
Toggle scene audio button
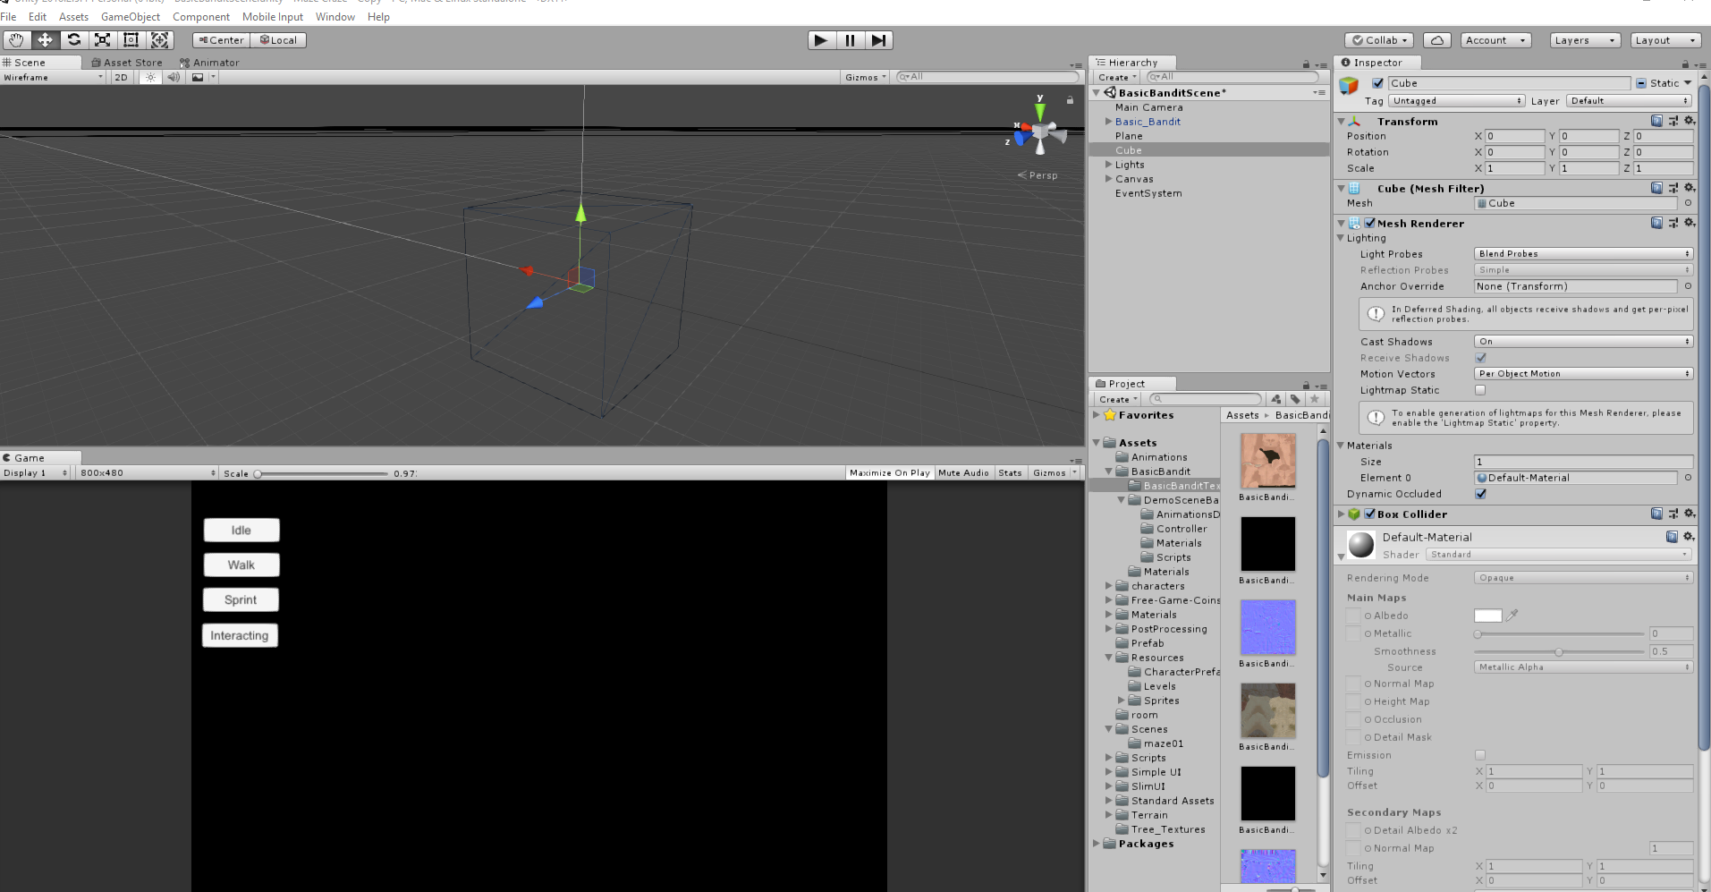(174, 77)
